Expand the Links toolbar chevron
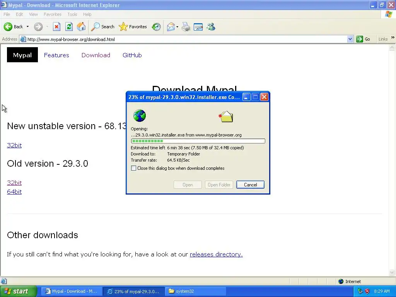The height and width of the screenshot is (297, 396). click(393, 38)
